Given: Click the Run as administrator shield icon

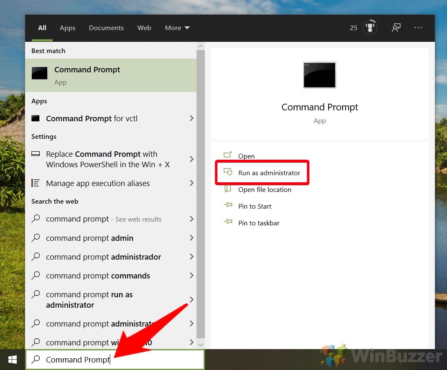Looking at the screenshot, I should point(228,171).
